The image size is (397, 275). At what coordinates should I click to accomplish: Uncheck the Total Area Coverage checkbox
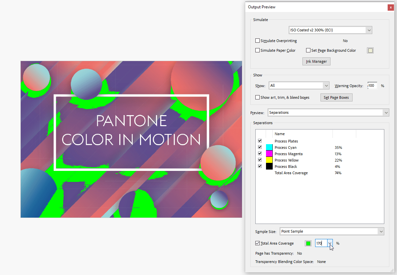pos(257,243)
